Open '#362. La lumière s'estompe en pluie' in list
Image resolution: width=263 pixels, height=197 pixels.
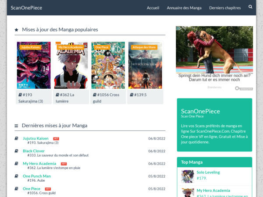coord(54,168)
